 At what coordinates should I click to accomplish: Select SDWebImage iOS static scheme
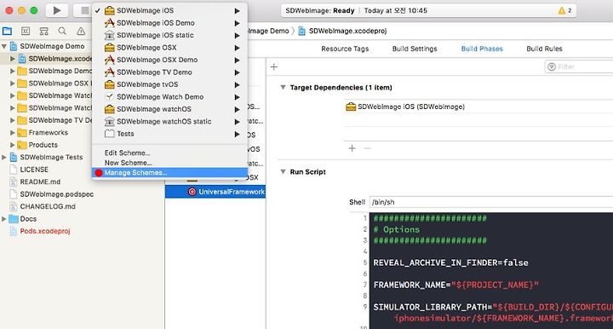169,35
